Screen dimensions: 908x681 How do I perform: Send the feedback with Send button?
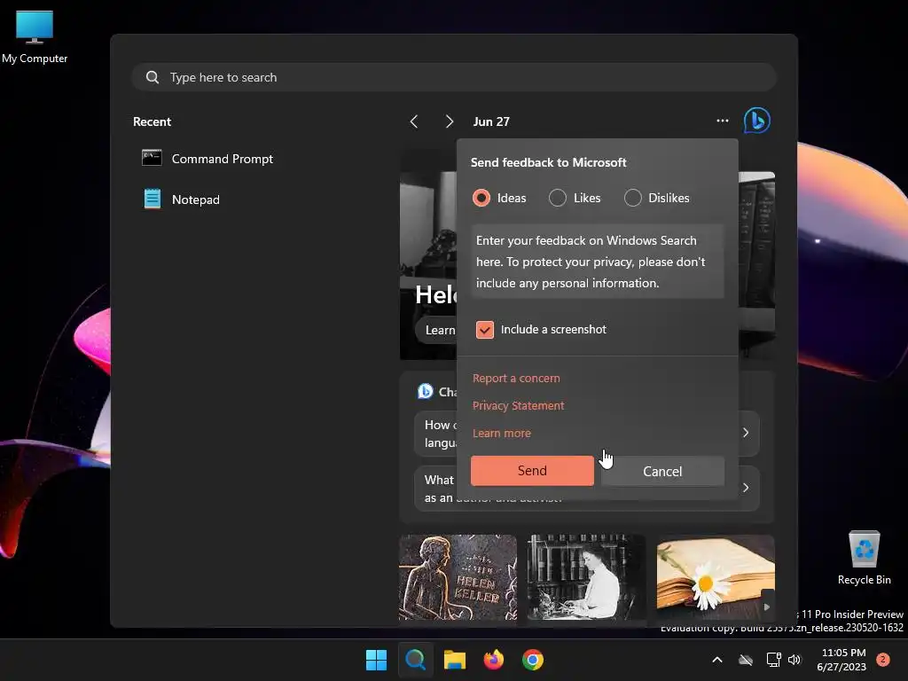coord(532,471)
